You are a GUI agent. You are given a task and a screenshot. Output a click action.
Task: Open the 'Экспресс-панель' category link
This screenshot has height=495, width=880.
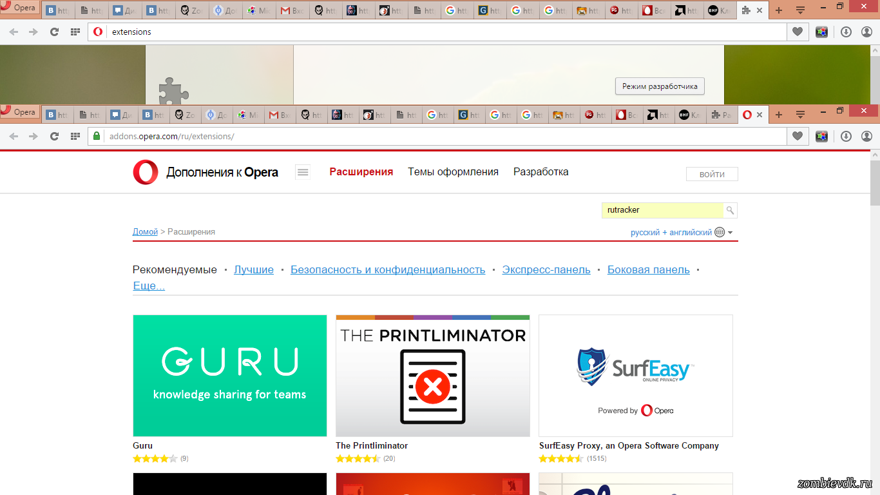click(x=546, y=270)
